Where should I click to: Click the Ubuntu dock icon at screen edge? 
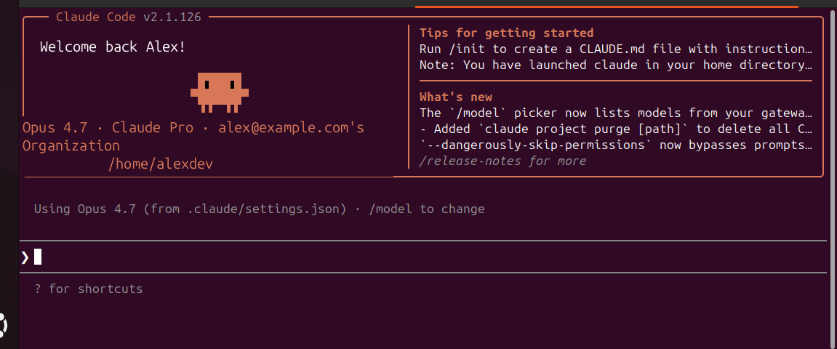pos(3,325)
